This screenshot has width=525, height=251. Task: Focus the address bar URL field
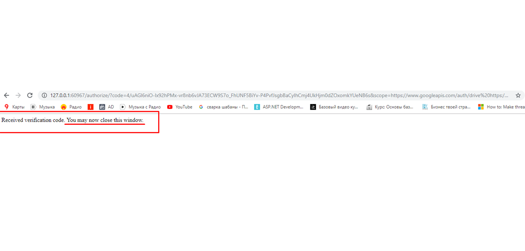[x=281, y=96]
